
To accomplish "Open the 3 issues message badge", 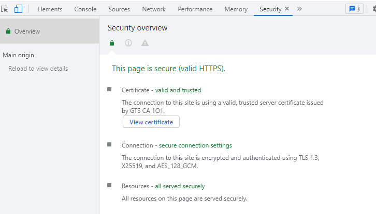I will pos(354,9).
